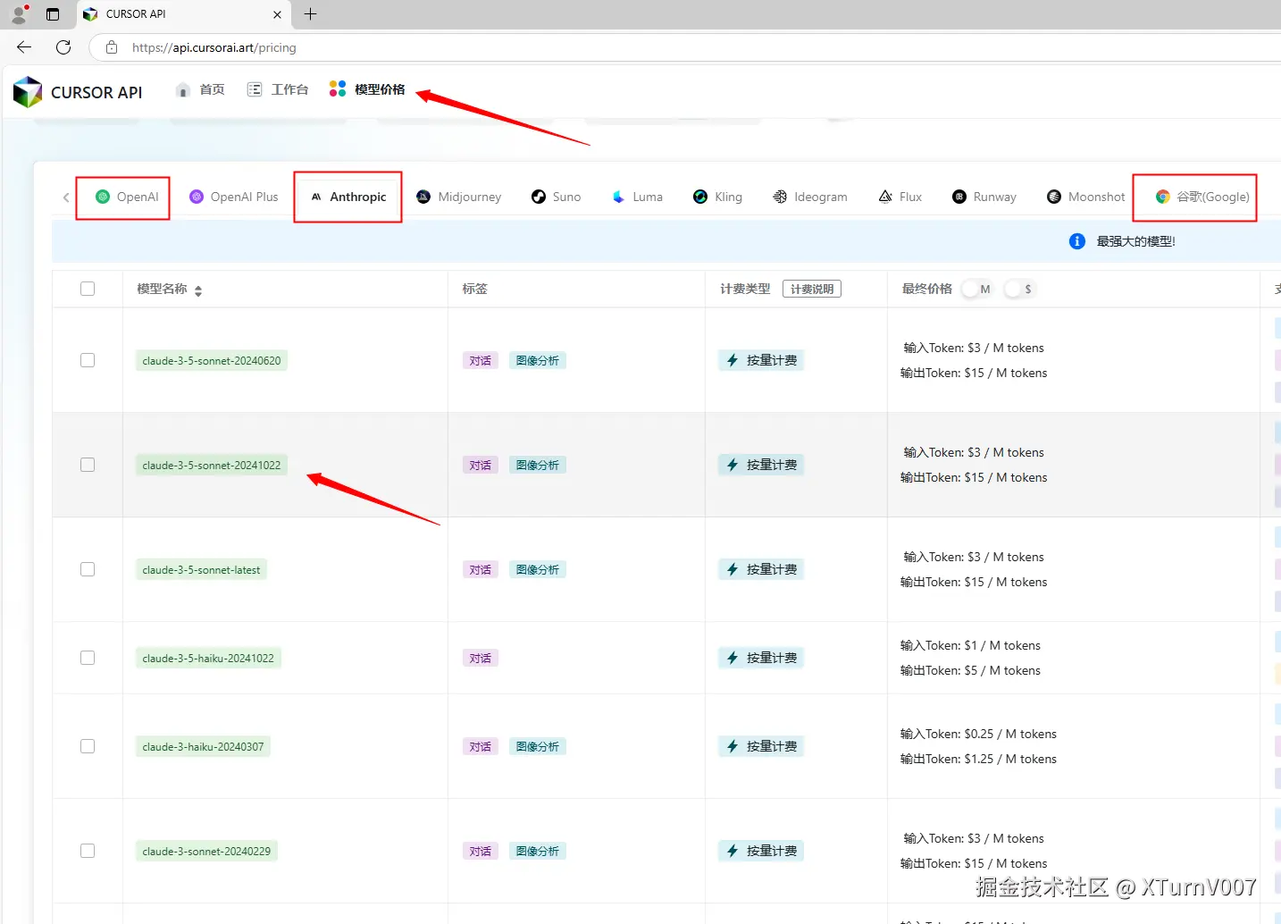This screenshot has width=1281, height=924.
Task: Switch to the Runway tab
Action: point(984,197)
